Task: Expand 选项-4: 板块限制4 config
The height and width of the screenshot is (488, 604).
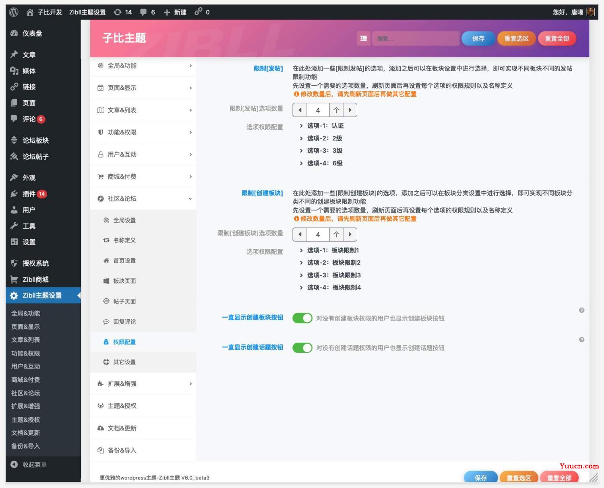Action: pyautogui.click(x=330, y=287)
